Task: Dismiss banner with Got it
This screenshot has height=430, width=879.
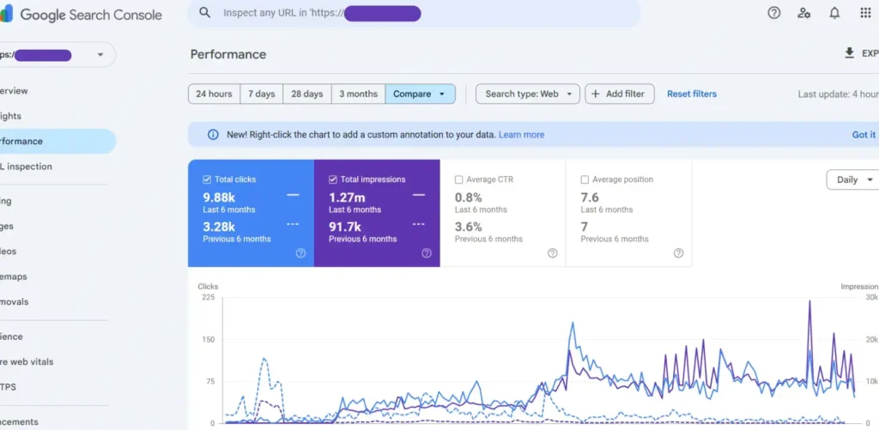Action: 864,135
